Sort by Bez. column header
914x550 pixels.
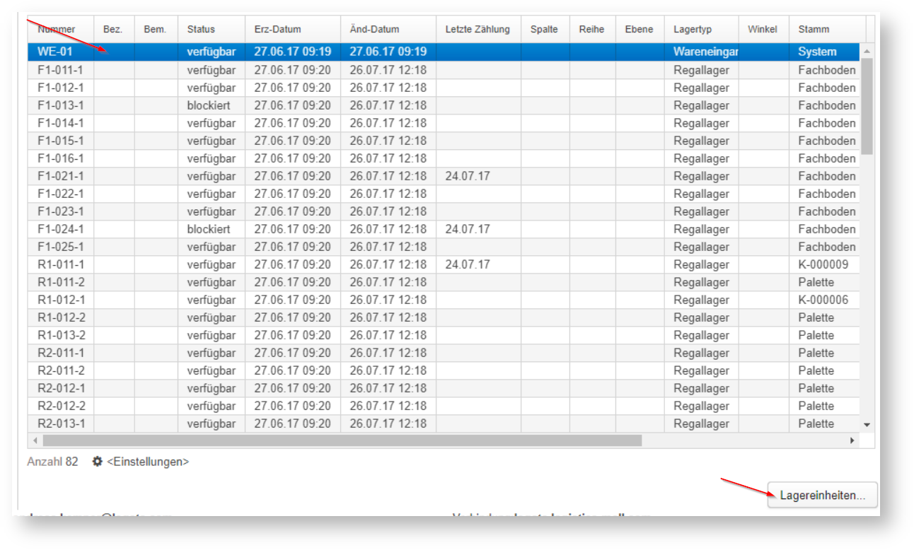tap(114, 29)
